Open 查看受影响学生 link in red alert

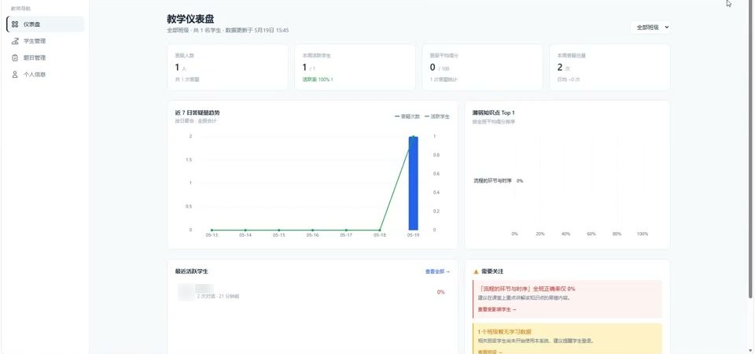[x=497, y=309]
